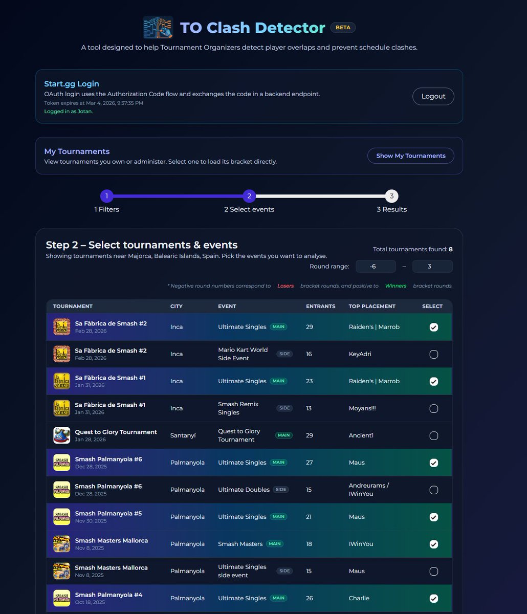Click the TOP PLACEMENT column header
This screenshot has height=614, width=527.
(x=372, y=306)
